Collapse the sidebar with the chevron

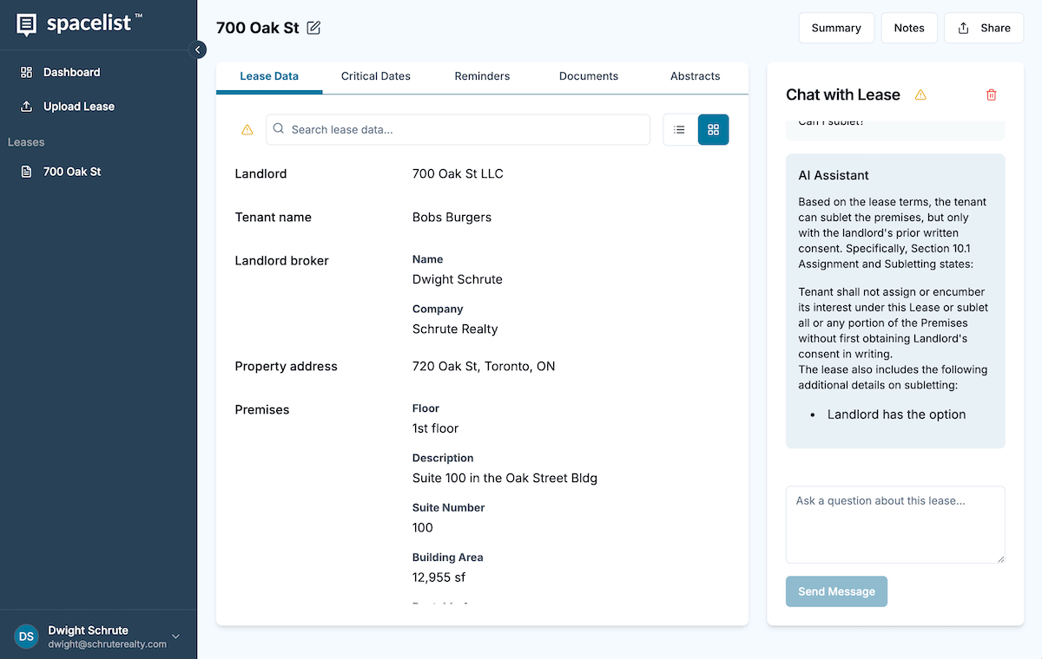click(198, 49)
